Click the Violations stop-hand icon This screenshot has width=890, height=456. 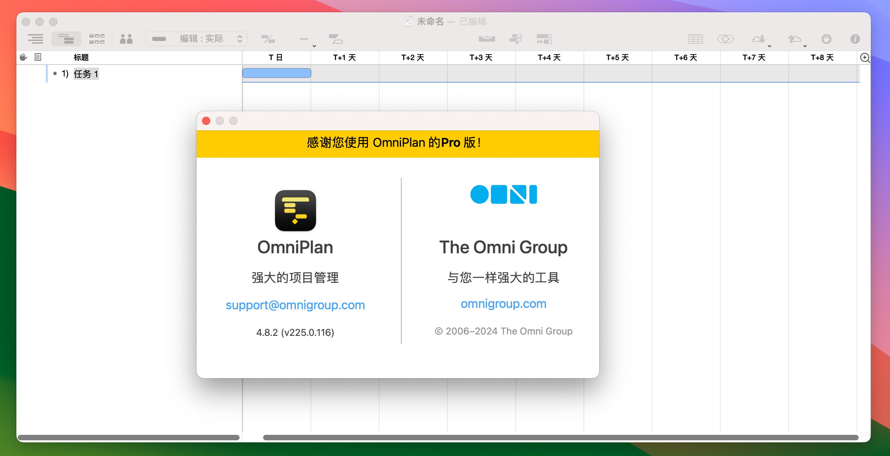[827, 39]
